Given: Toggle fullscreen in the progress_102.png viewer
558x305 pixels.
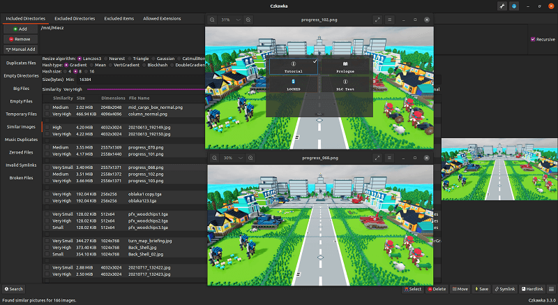Looking at the screenshot, I should click(377, 20).
